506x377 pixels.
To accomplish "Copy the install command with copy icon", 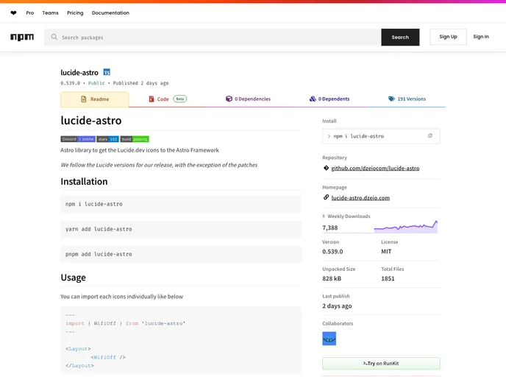I will [430, 135].
